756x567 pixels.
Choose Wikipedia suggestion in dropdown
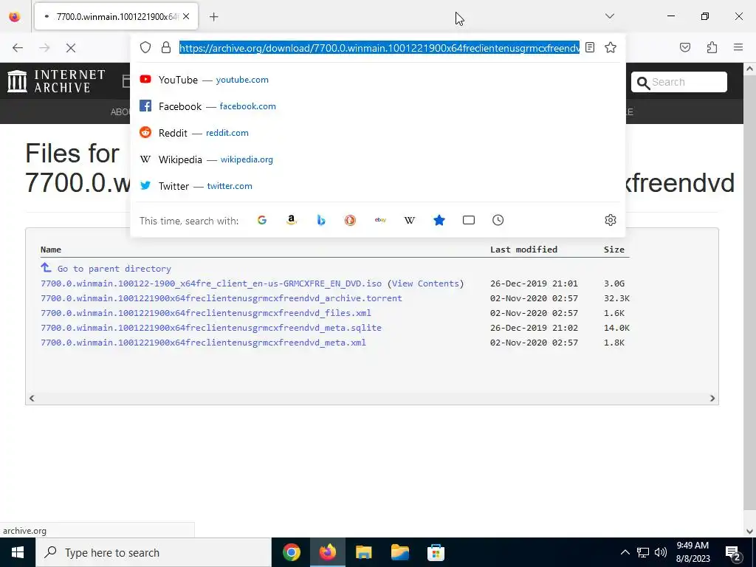tap(378, 159)
